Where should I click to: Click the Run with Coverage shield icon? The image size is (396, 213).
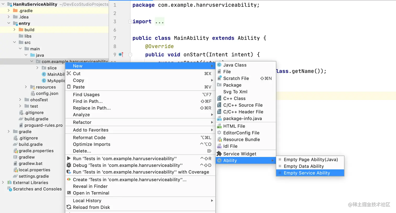tap(69, 172)
